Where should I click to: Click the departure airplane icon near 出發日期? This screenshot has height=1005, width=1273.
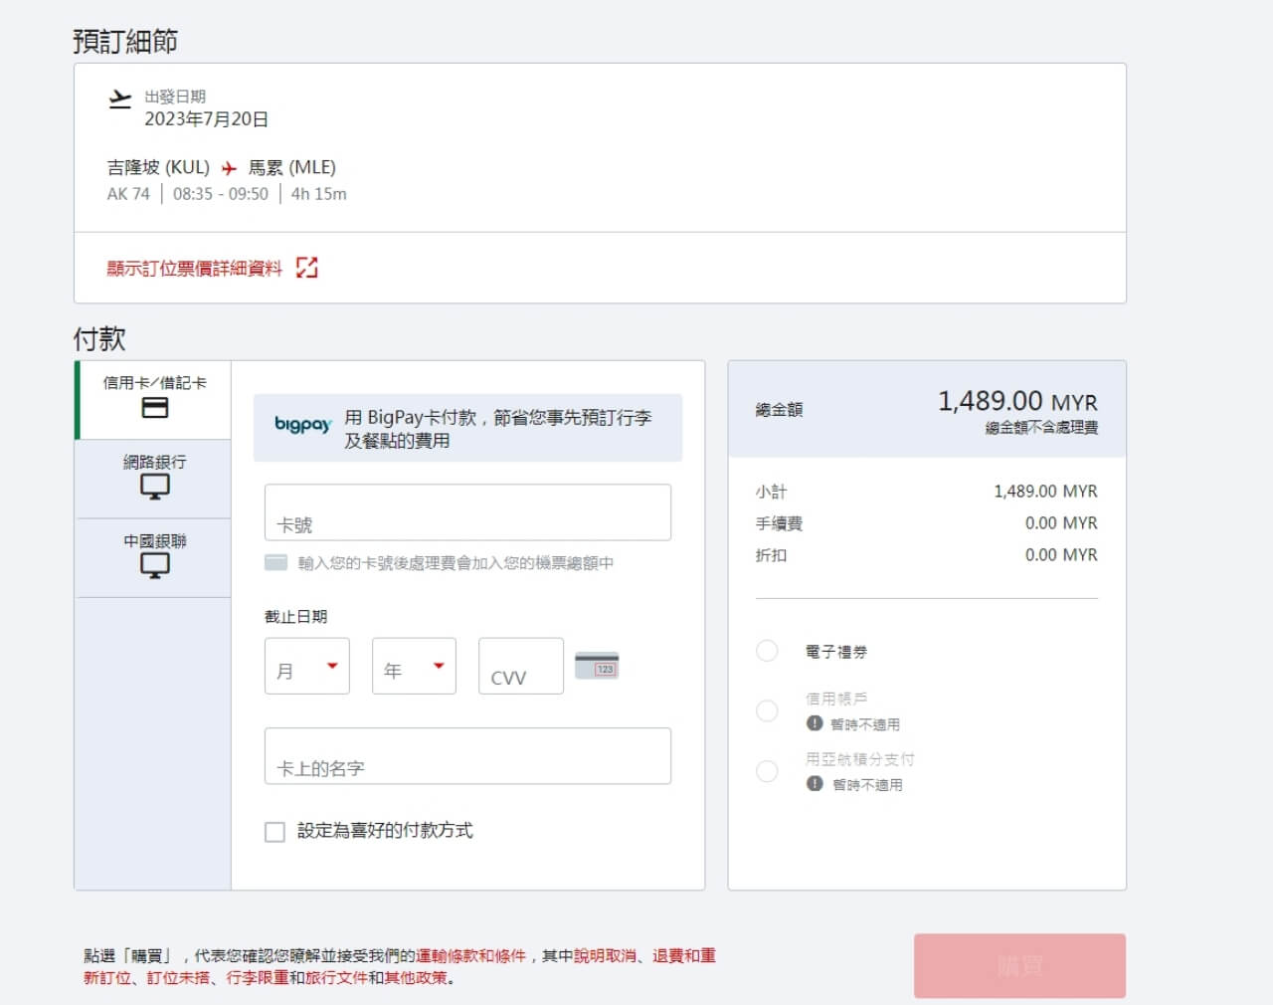[120, 99]
